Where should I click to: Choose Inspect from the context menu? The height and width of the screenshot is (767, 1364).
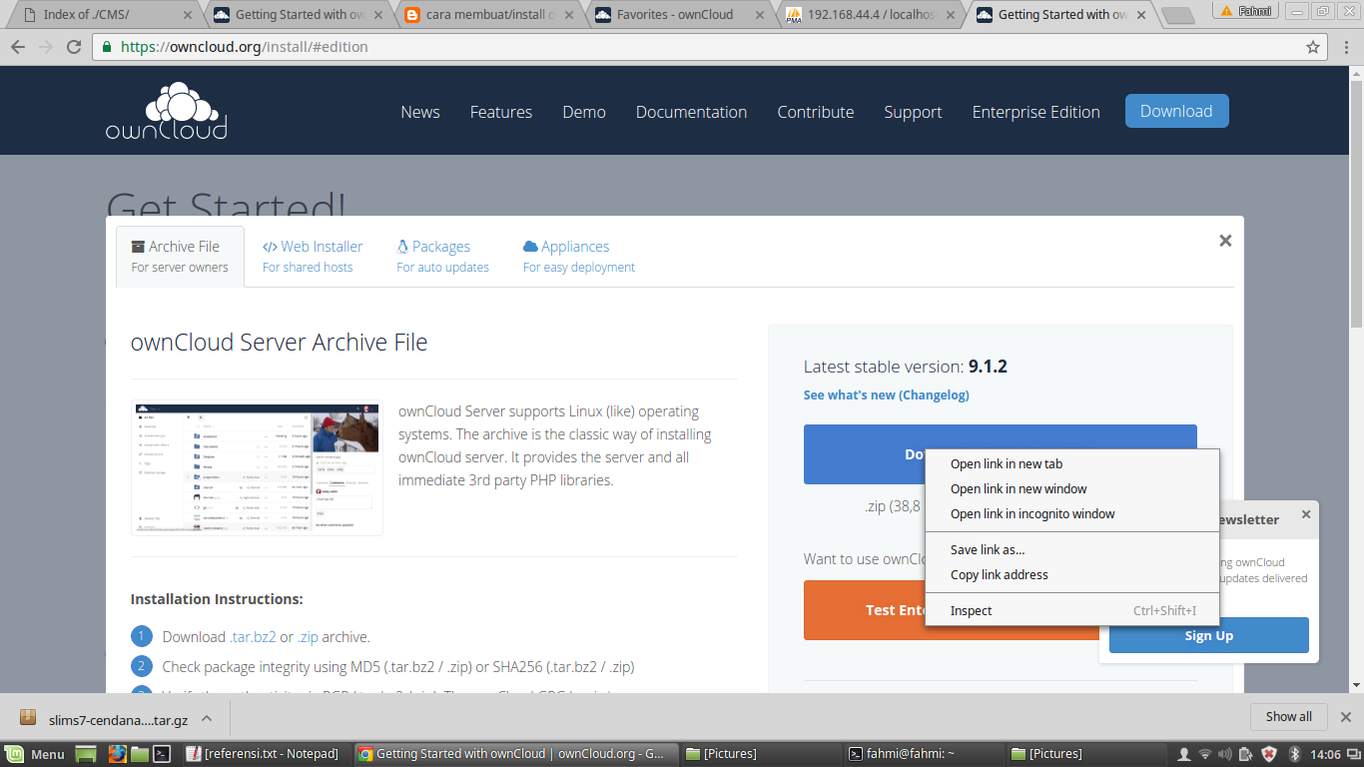click(1072, 610)
